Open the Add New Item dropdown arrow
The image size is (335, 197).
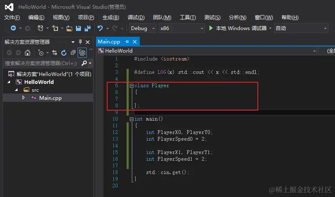[x=62, y=28]
